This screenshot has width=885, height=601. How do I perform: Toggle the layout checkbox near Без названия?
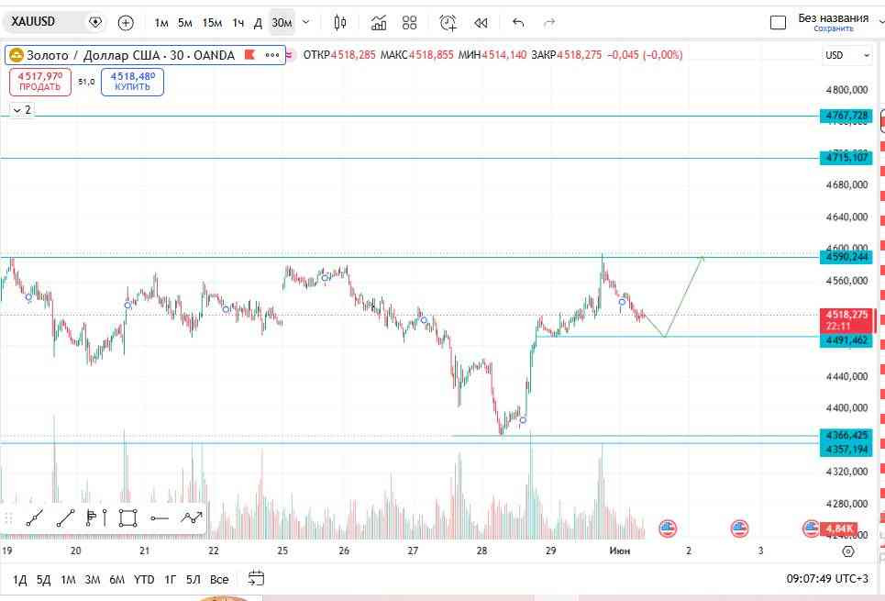778,23
